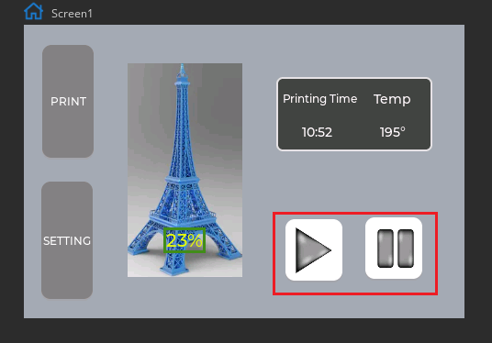Click the dark info panel's white border
Image resolution: width=492 pixels, height=343 pixels.
pyautogui.click(x=354, y=78)
